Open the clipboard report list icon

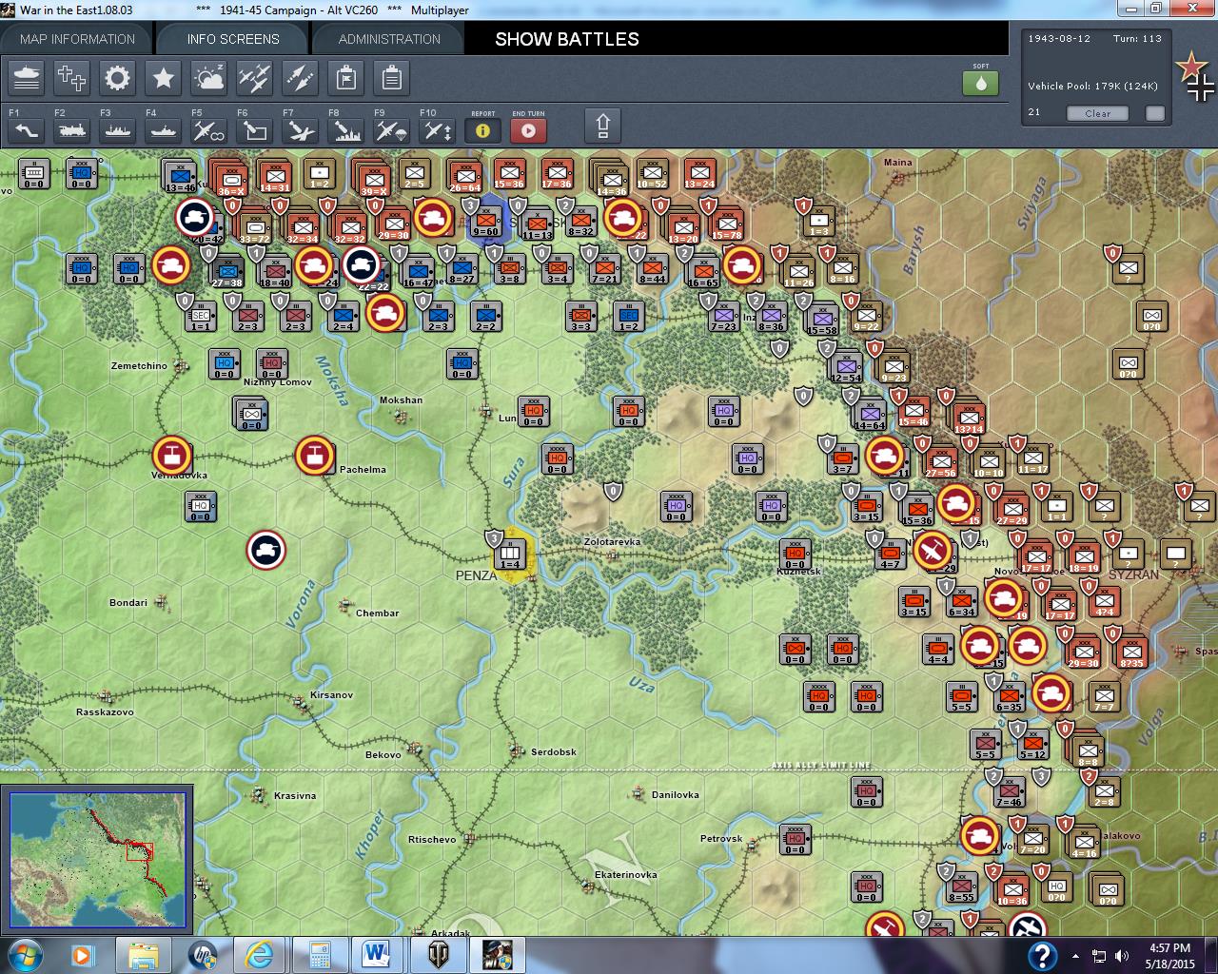coord(391,78)
